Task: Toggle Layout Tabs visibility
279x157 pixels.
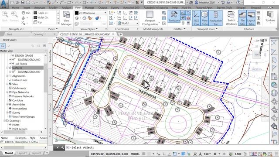Action: click(x=251, y=18)
